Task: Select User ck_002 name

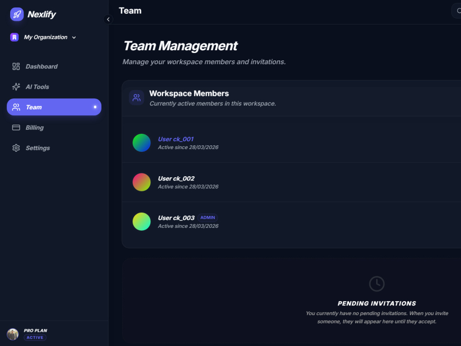Action: [176, 179]
